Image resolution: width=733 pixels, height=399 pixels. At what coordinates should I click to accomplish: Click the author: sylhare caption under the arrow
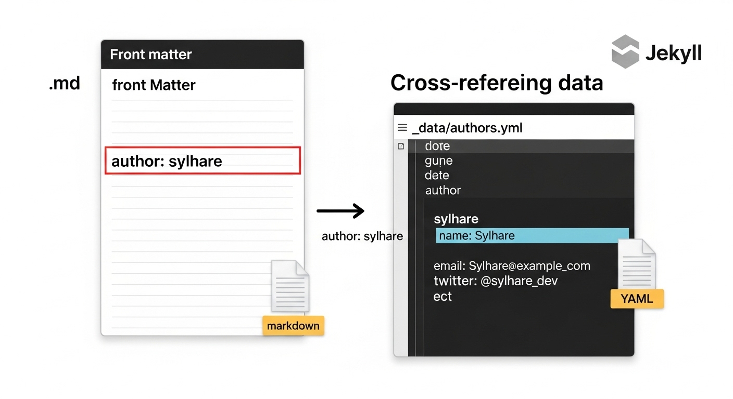click(x=362, y=236)
